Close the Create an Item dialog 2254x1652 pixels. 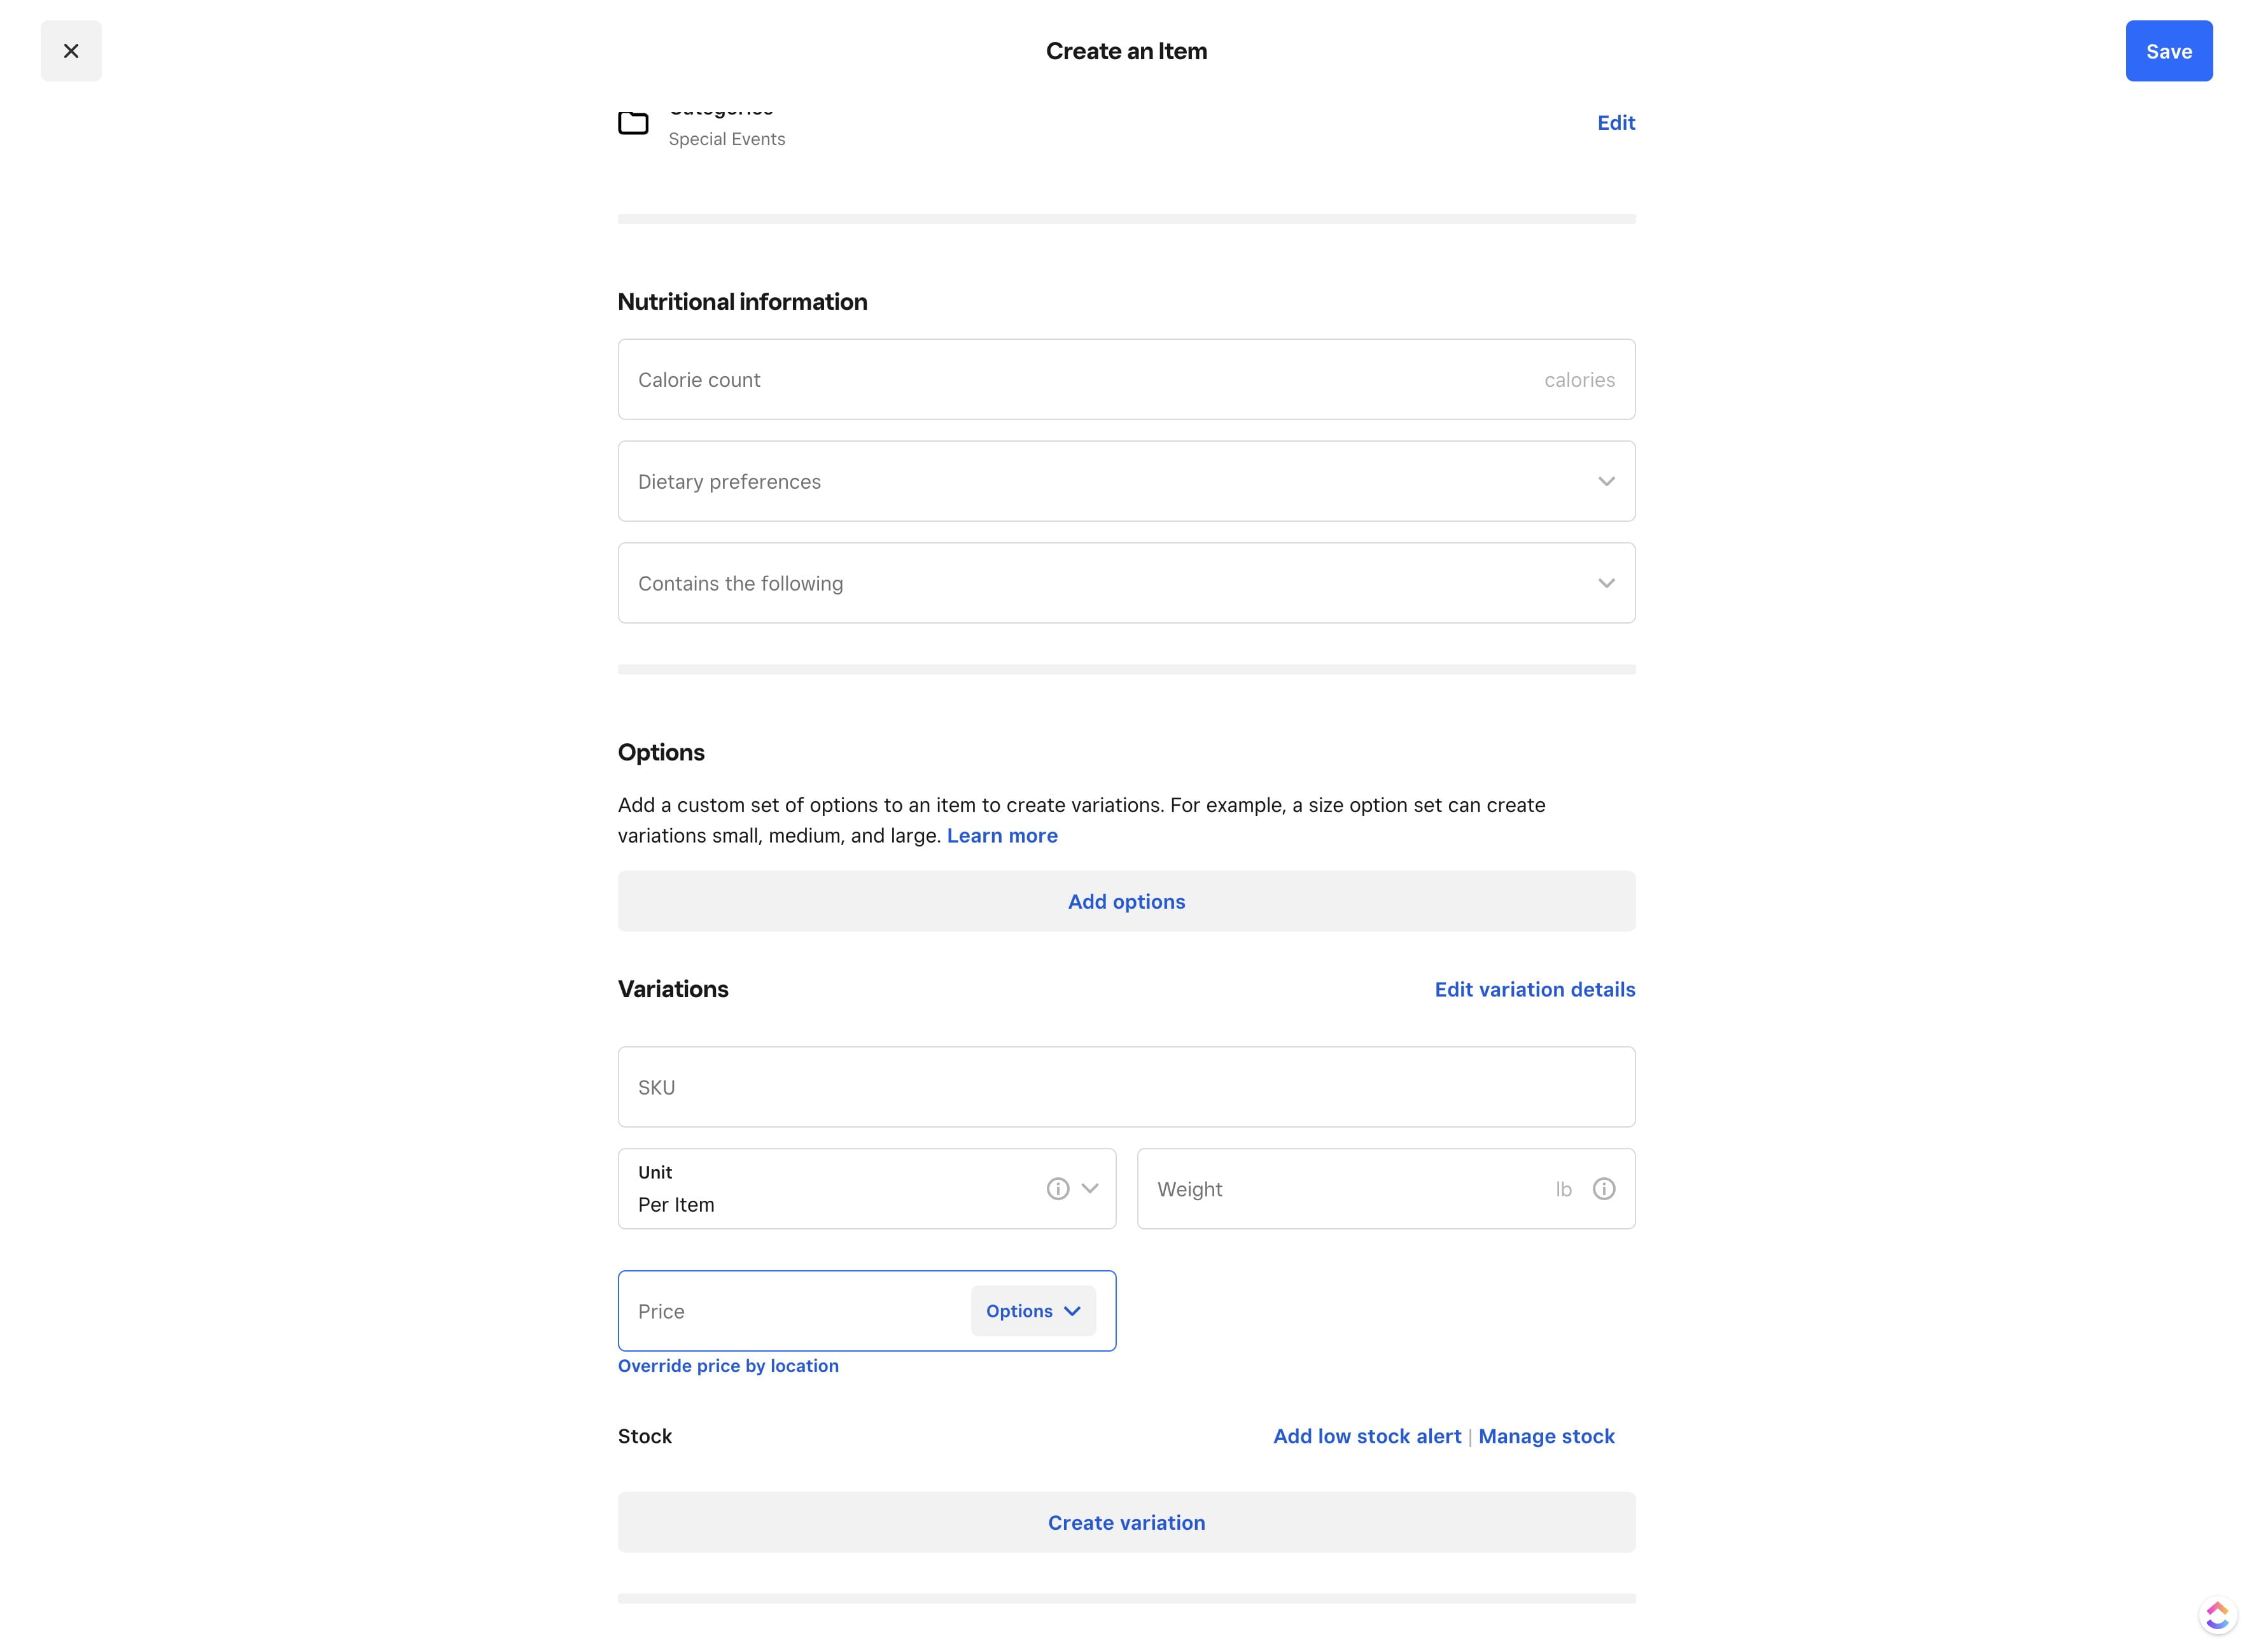point(71,51)
